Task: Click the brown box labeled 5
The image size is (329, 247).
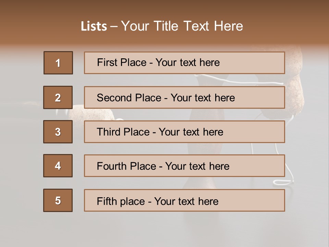Action: tap(58, 200)
